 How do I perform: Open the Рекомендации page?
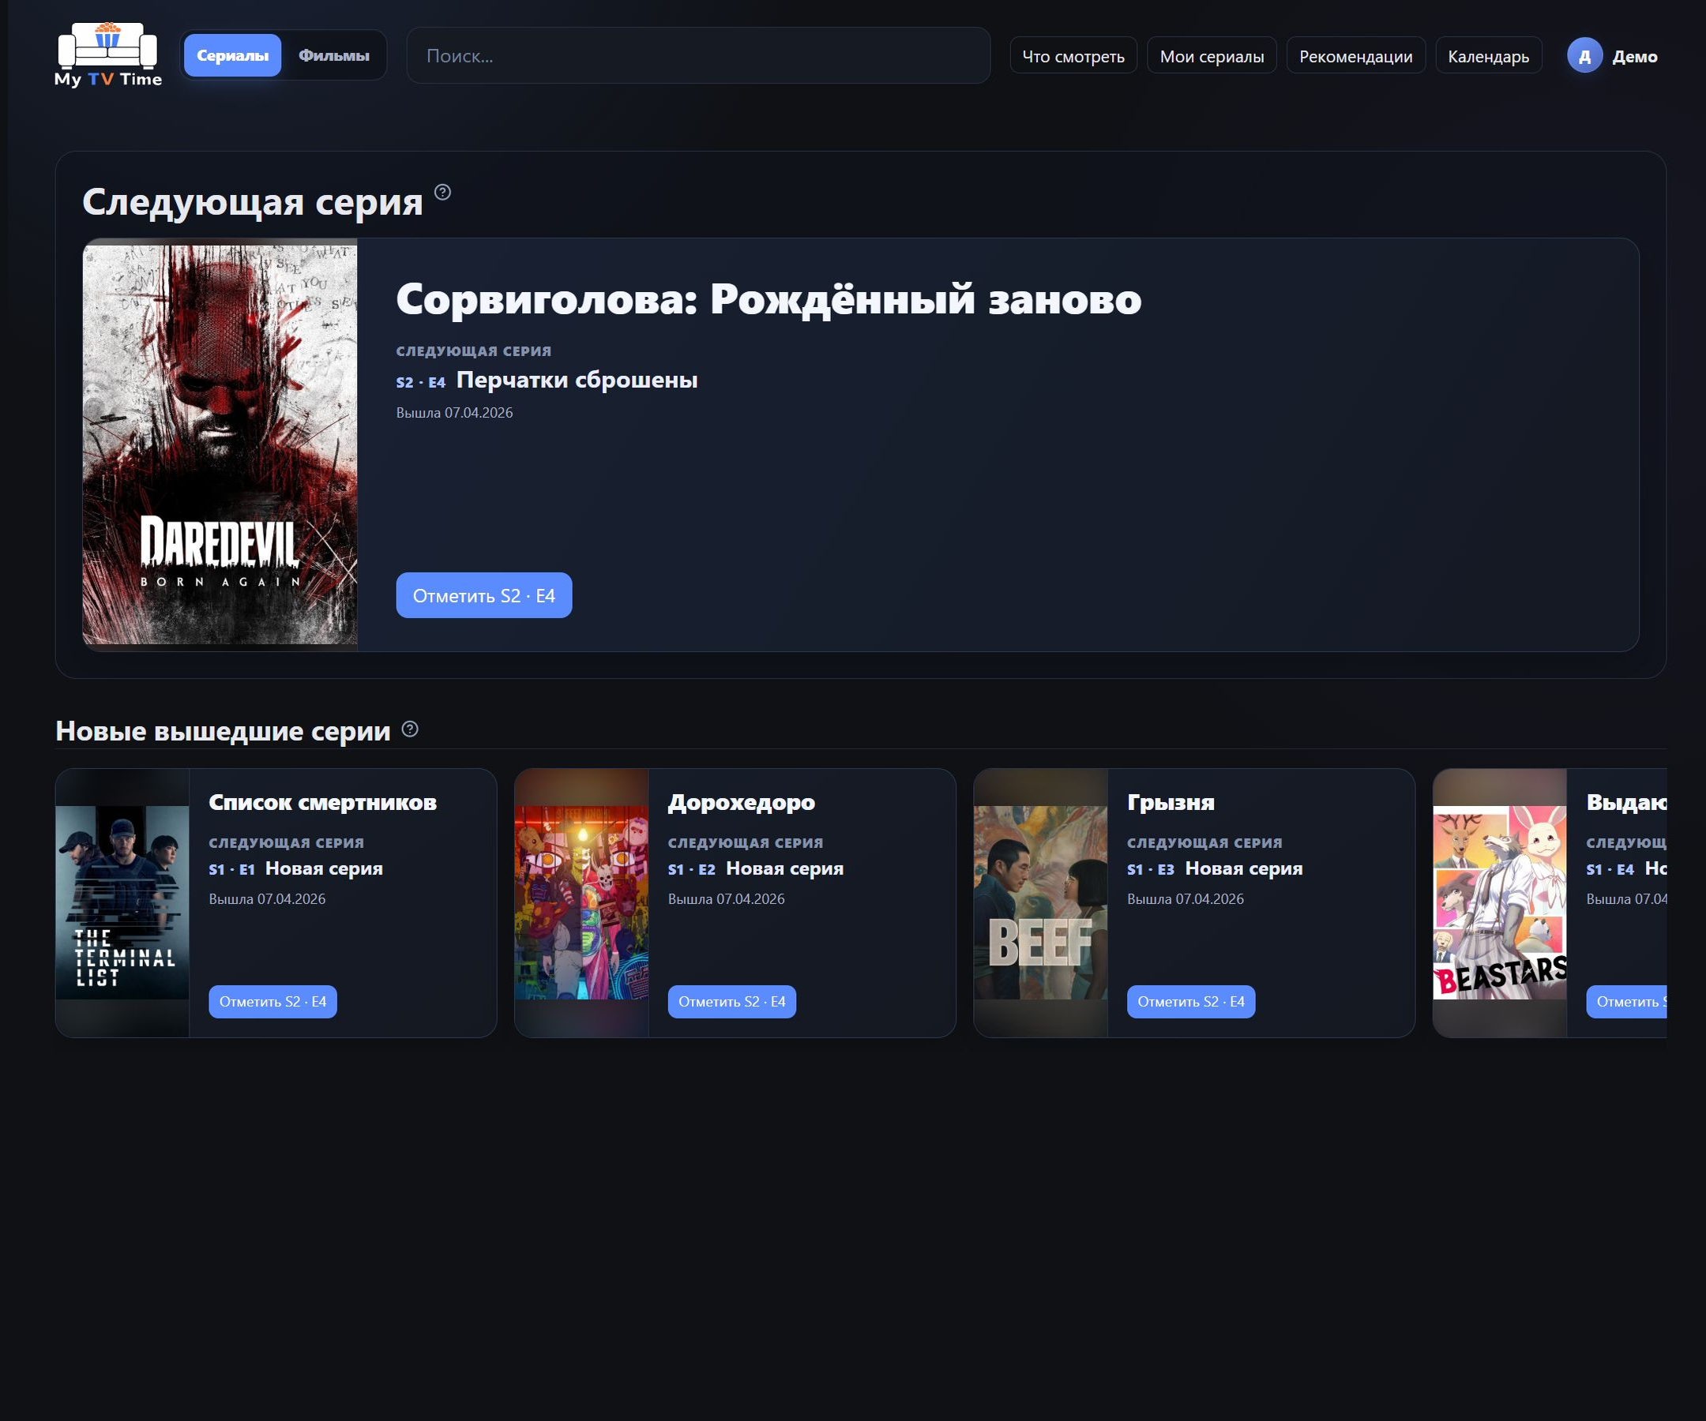[x=1355, y=56]
